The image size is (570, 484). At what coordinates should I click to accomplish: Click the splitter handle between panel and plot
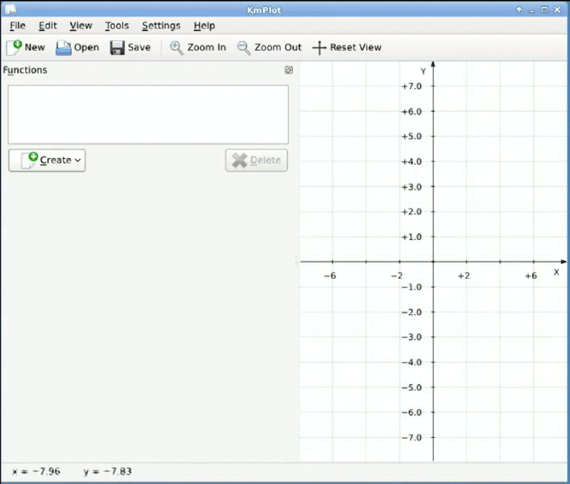coord(297,261)
